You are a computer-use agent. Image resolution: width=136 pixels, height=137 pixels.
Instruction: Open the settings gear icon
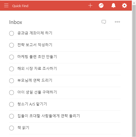click(124, 6)
